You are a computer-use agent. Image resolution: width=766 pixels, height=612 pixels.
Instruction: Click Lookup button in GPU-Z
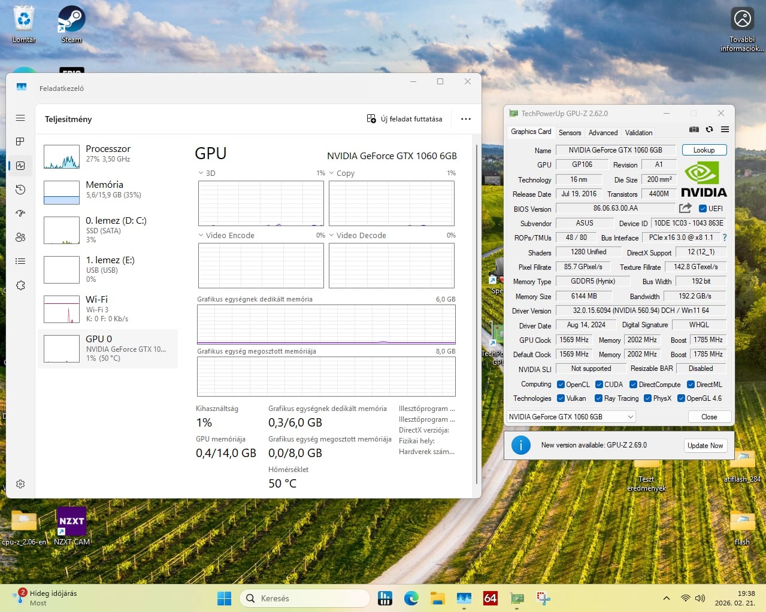pos(704,150)
